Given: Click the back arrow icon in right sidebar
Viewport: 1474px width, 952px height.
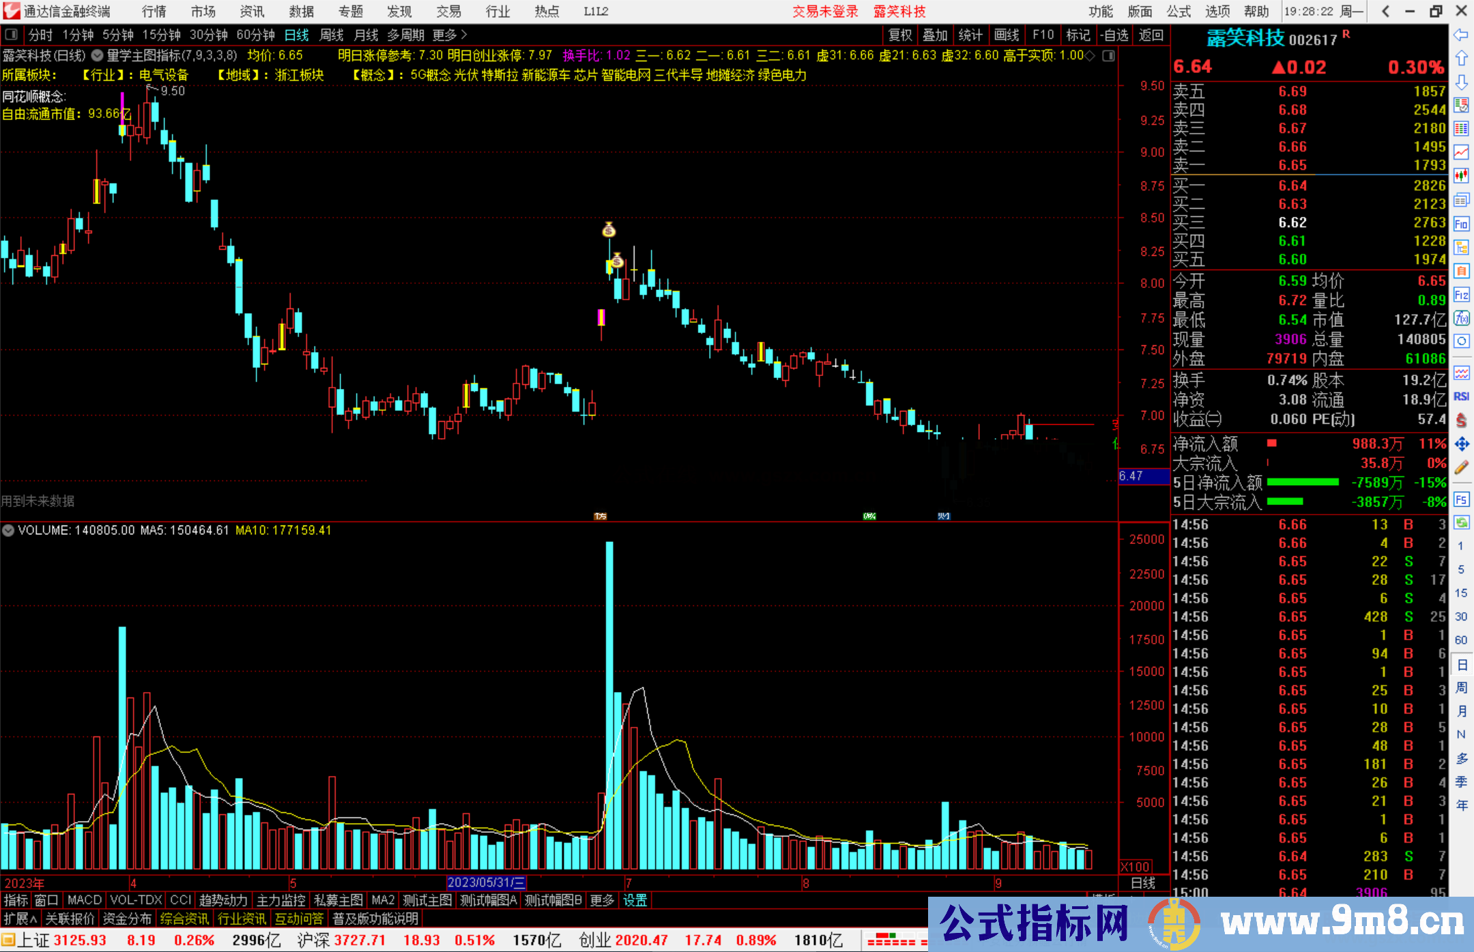Looking at the screenshot, I should pyautogui.click(x=1461, y=35).
